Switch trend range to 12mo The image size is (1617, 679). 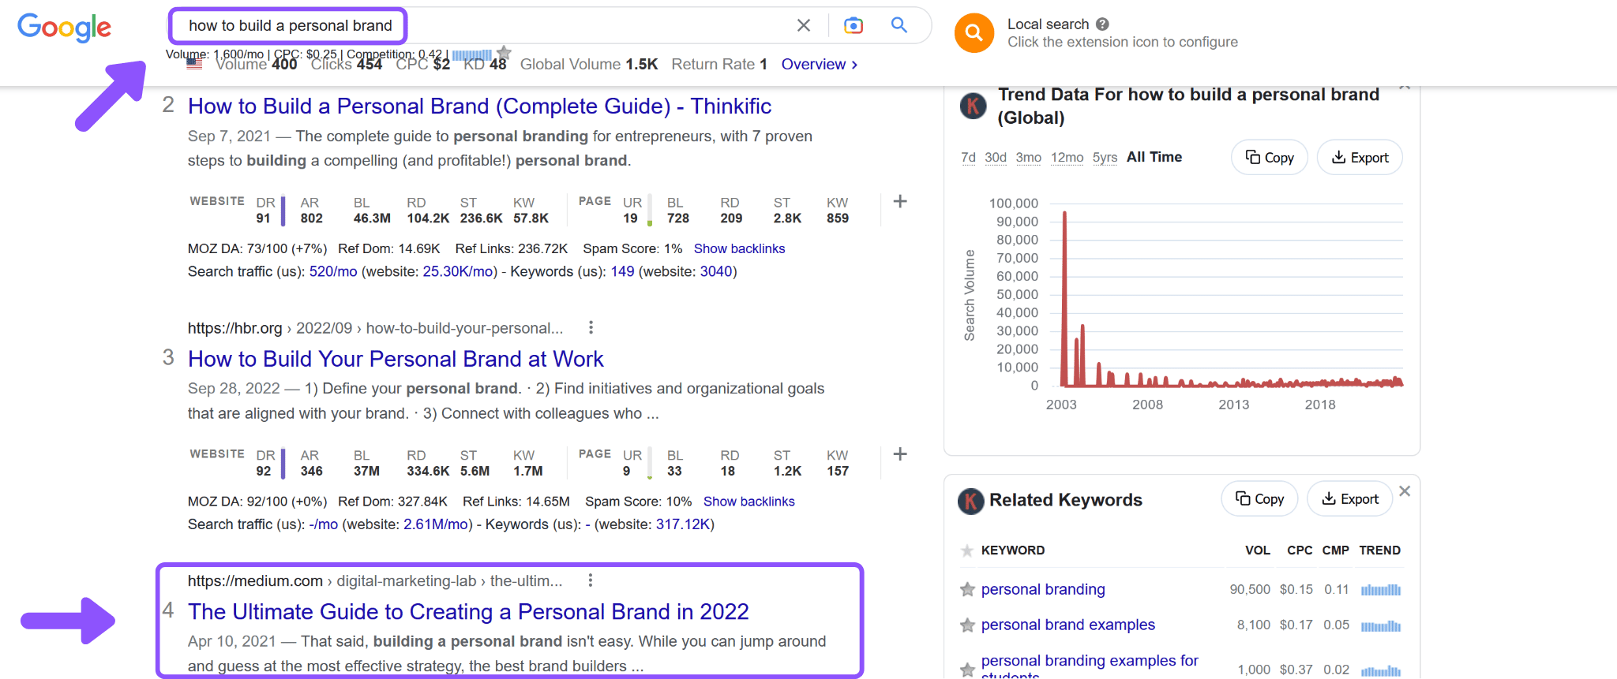(1067, 158)
